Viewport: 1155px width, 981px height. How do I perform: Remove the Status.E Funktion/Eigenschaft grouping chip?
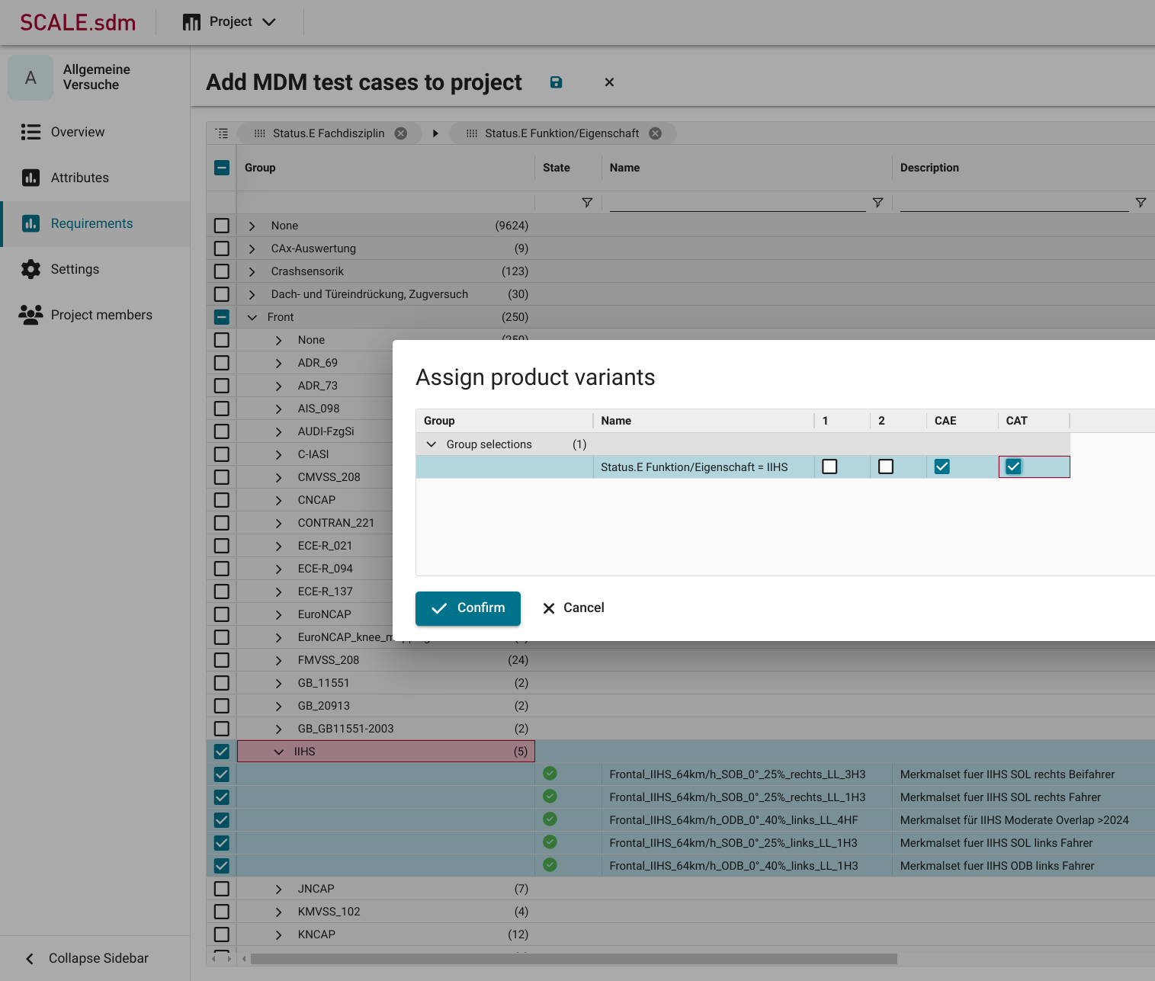(x=656, y=133)
